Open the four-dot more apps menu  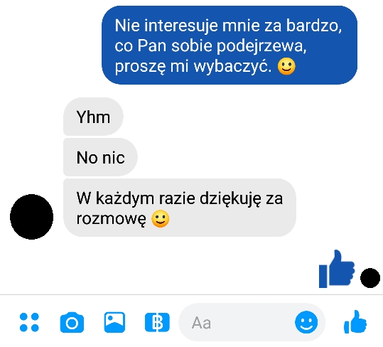[x=29, y=322]
